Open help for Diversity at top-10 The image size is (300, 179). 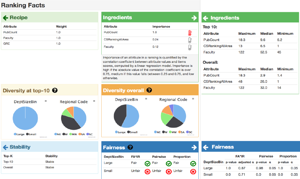point(55,90)
